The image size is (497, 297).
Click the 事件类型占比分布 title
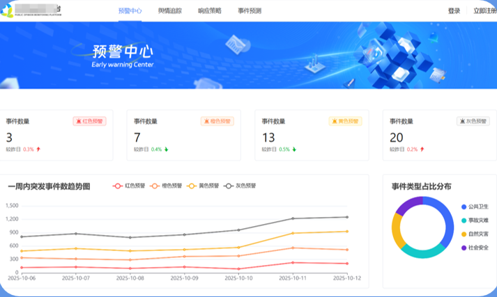tap(421, 186)
